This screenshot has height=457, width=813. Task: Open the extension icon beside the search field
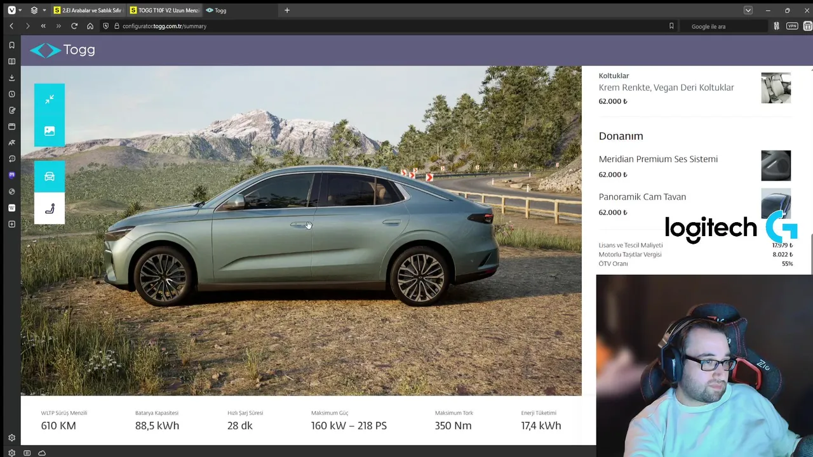pos(776,26)
